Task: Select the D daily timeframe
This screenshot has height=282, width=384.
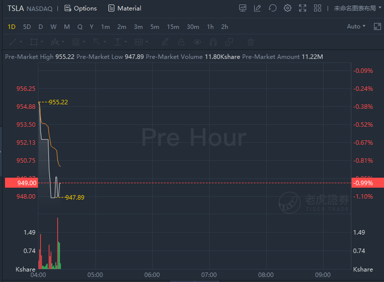Action: 40,26
